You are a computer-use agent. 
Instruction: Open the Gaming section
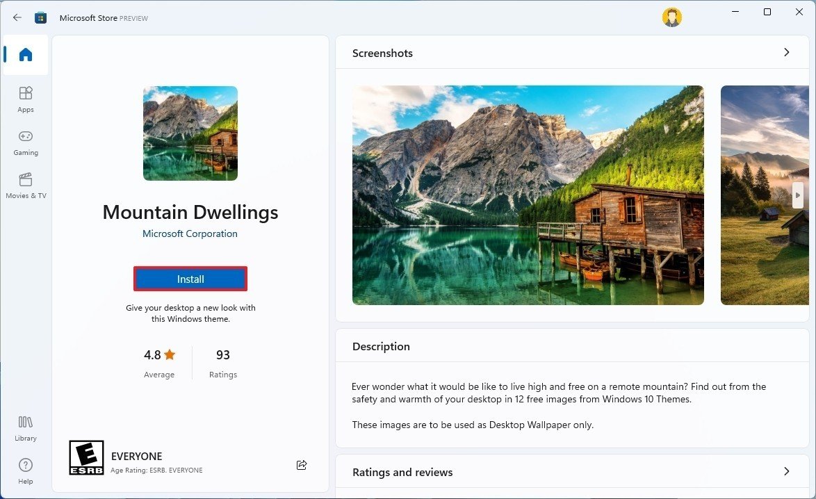coord(26,142)
